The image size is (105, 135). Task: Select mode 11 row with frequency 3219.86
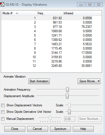coord(47,61)
